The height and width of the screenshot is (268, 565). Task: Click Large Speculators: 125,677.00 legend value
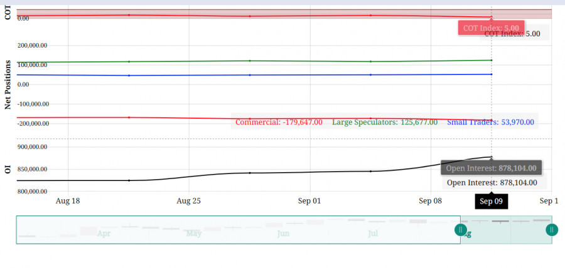(385, 122)
